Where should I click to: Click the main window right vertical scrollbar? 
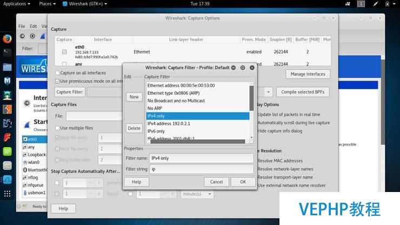tap(383, 102)
